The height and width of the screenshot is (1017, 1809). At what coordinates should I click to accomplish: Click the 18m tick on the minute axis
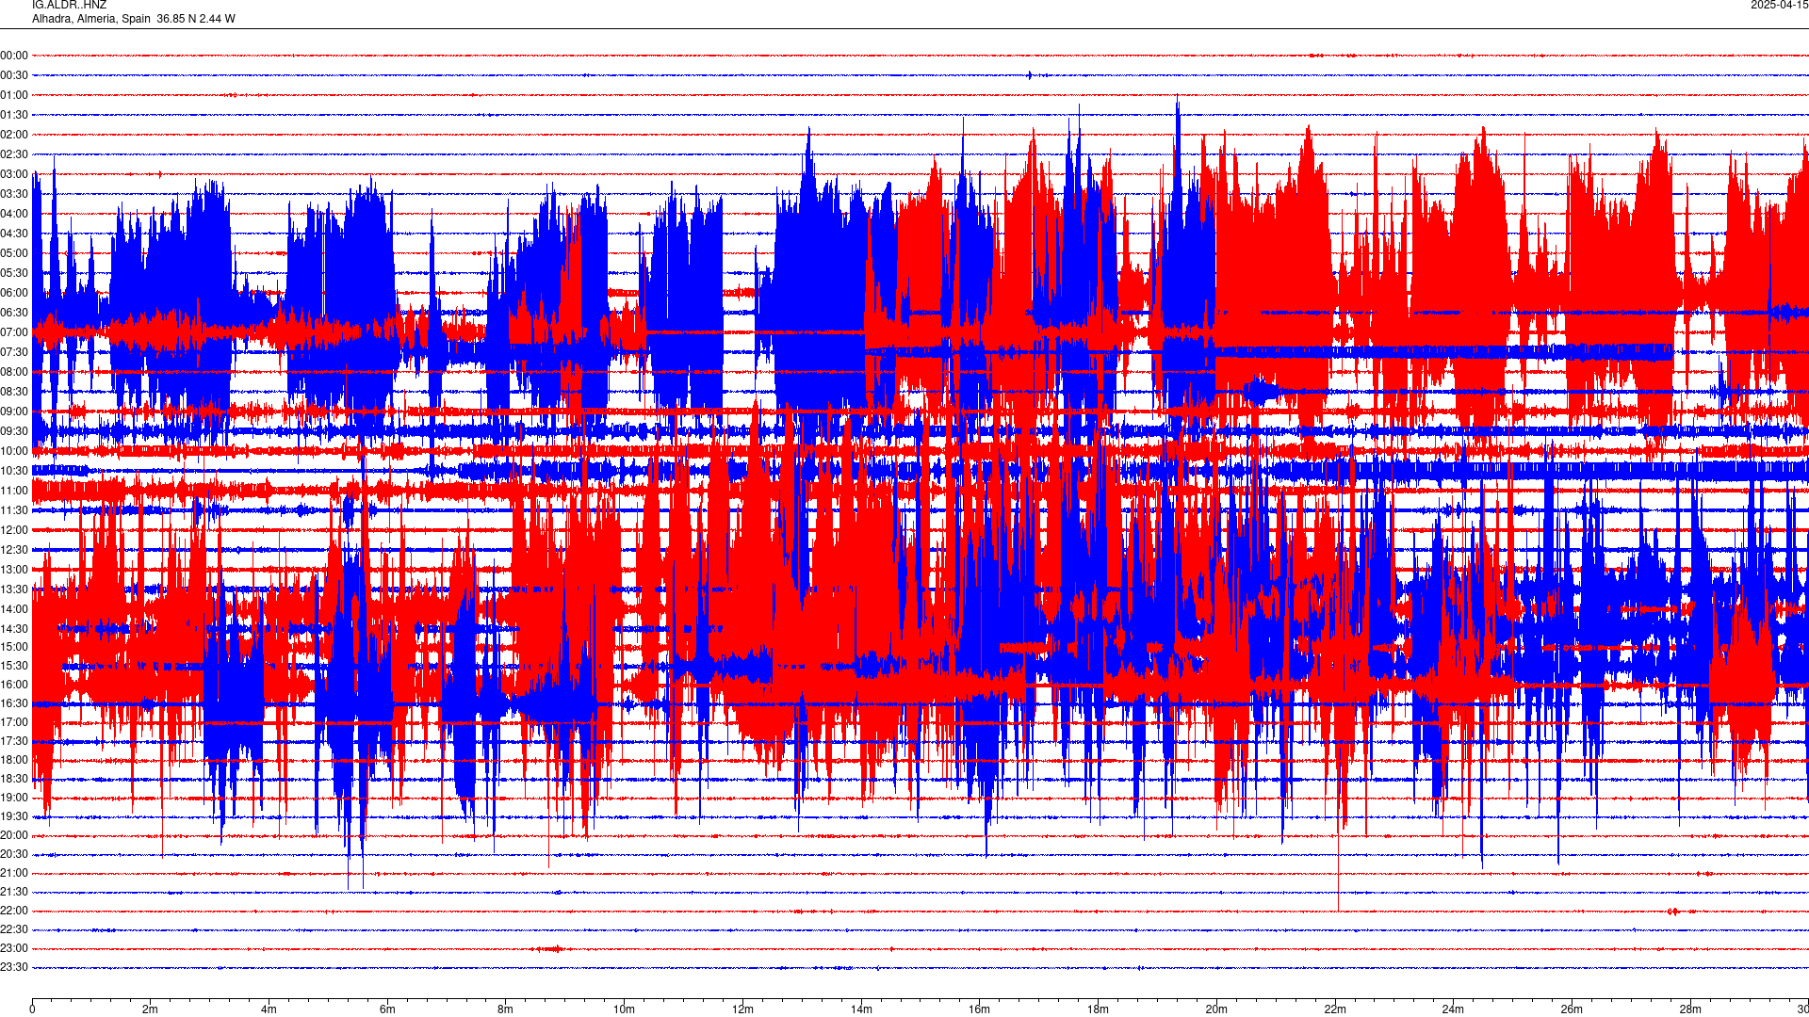[1098, 1009]
